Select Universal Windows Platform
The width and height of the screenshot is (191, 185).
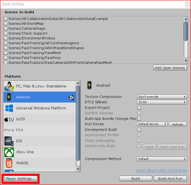coord(40,108)
